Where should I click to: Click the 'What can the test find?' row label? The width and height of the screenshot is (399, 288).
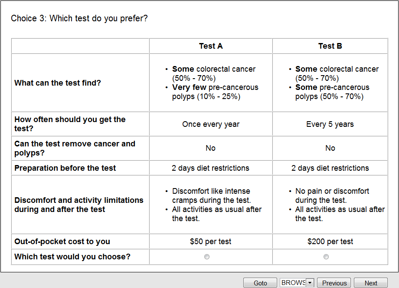pyautogui.click(x=58, y=83)
